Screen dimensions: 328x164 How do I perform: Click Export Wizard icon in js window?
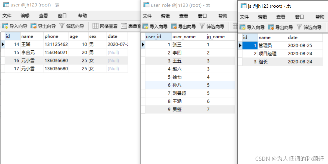[271, 27]
